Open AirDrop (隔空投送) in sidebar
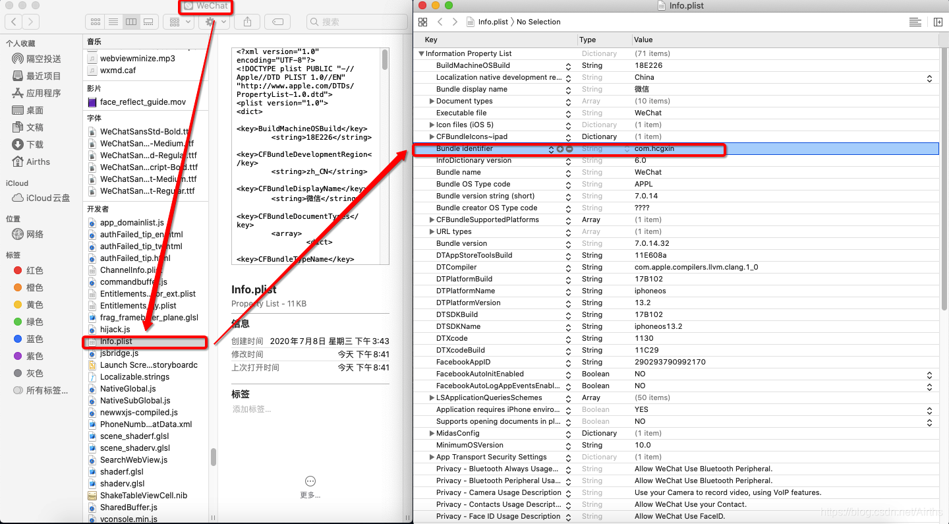Viewport: 949px width, 524px height. pos(38,59)
